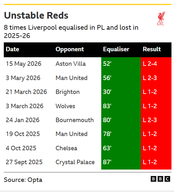Click the Equaliser column header
Viewport: 174px width, 192px height.
(116, 49)
